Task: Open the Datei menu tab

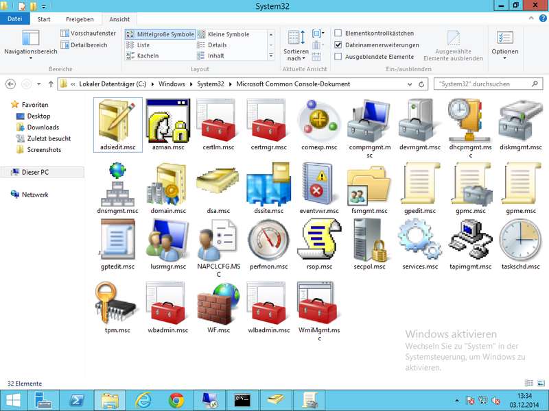Action: click(14, 19)
